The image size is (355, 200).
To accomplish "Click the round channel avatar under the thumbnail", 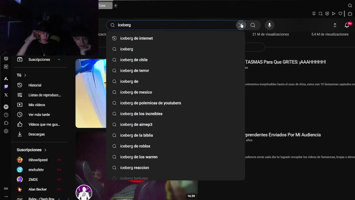I will click(84, 192).
